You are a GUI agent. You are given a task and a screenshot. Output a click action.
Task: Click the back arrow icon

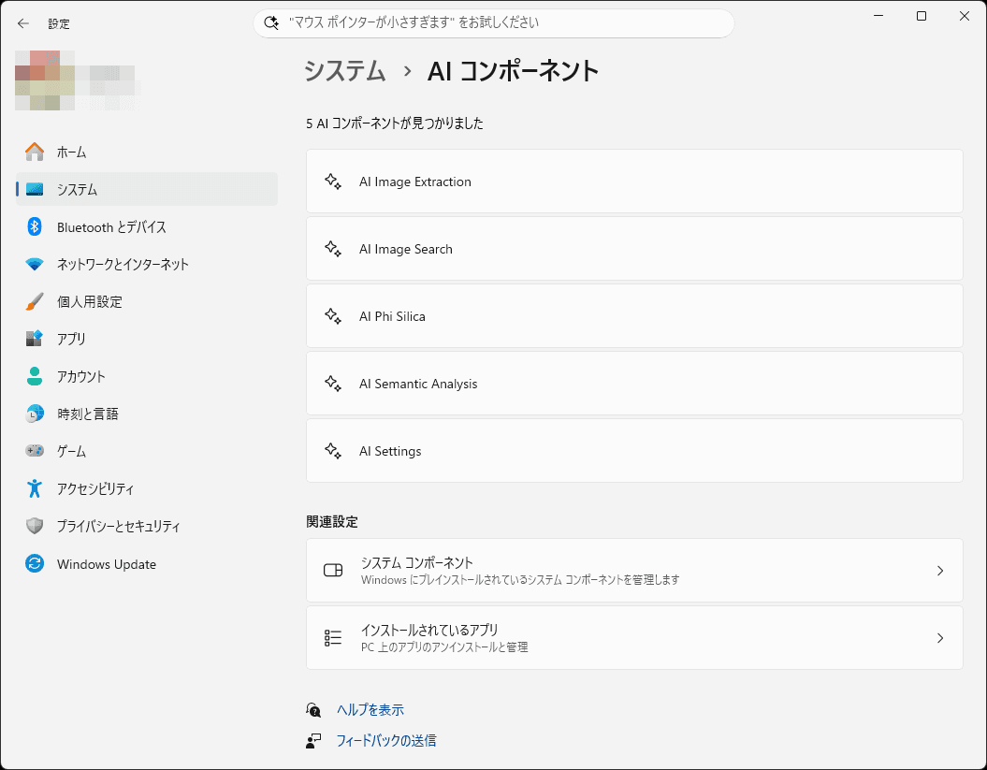[x=23, y=23]
